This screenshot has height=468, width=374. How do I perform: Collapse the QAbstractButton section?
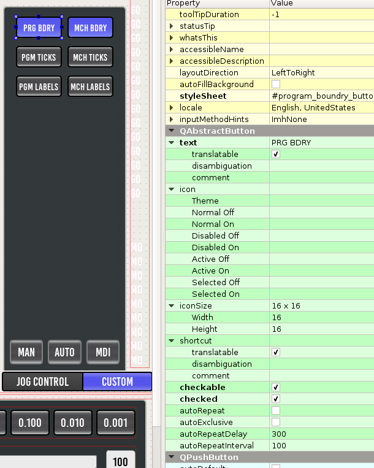172,131
